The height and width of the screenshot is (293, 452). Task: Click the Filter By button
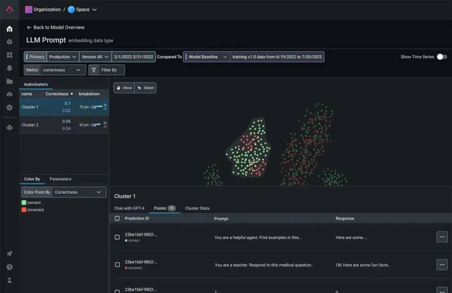[106, 70]
